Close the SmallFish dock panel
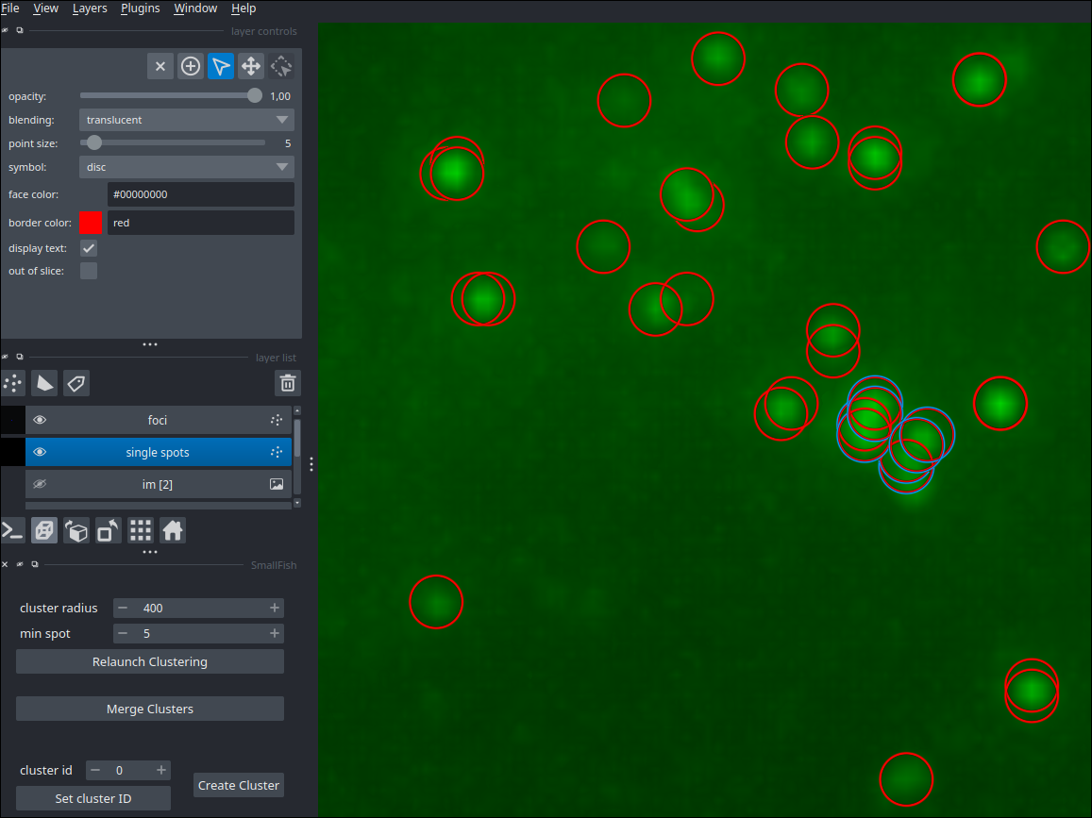1092x818 pixels. pos(5,564)
